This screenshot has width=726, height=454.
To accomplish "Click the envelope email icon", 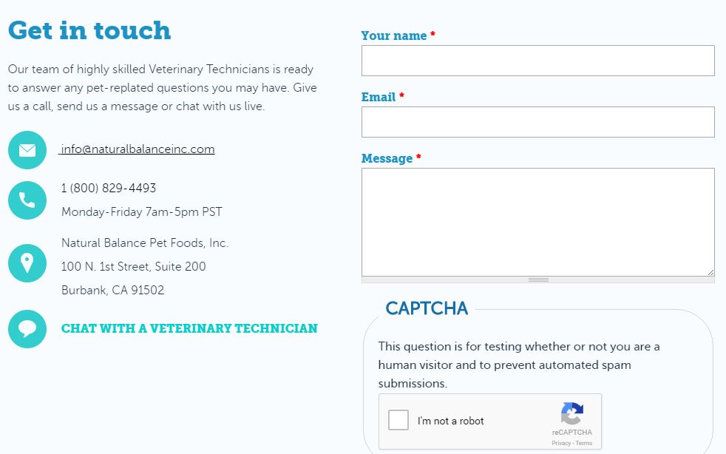I will coord(27,150).
